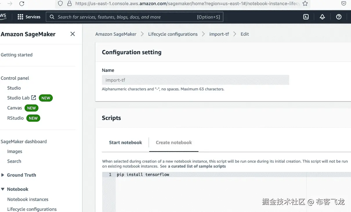The height and width of the screenshot is (212, 351).
Task: Click the Pocket save icon
Action: (343, 3)
